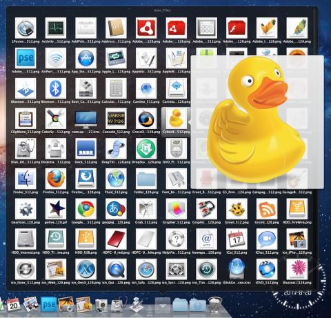Open the Firefox_512.png fox globe icon
Image resolution: width=331 pixels, height=318 pixels.
pyautogui.click(x=56, y=179)
